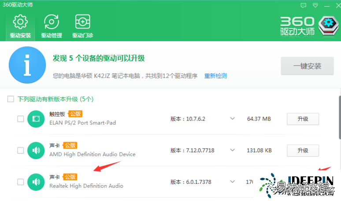This screenshot has height=201, width=341.
Task: Click the 公版 tag on AMD 声卡 row
Action: (x=70, y=145)
